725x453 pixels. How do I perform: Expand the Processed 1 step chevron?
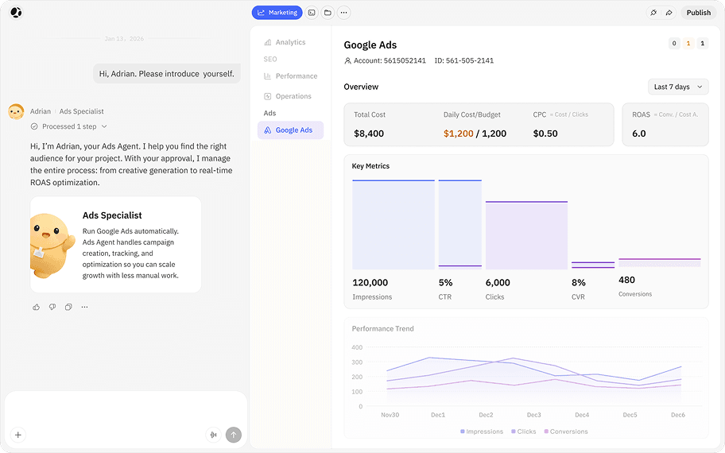[104, 126]
